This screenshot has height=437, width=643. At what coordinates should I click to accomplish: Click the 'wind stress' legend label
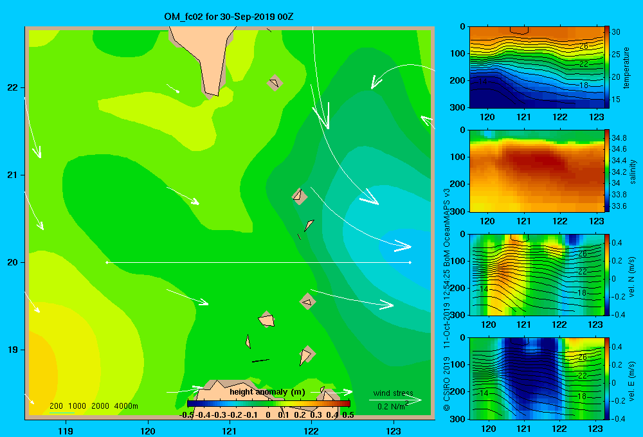(x=393, y=393)
